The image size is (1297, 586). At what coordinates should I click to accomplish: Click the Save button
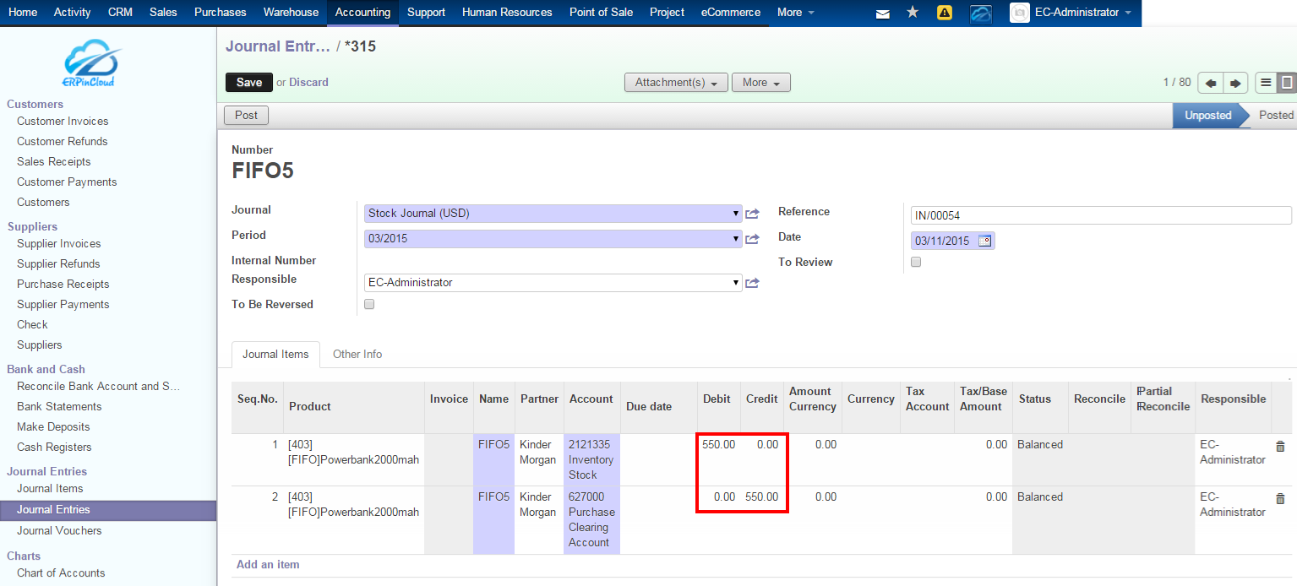pyautogui.click(x=249, y=83)
